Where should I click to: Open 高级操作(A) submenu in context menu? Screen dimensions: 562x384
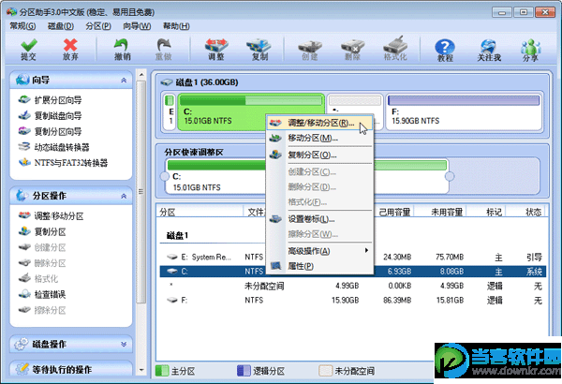pos(319,251)
